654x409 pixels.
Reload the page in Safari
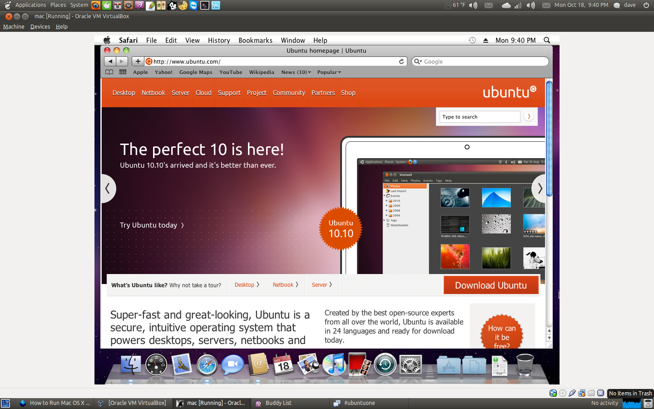[x=401, y=61]
